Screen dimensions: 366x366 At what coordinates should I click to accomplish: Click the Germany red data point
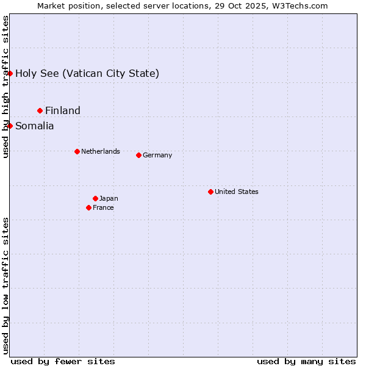138,155
